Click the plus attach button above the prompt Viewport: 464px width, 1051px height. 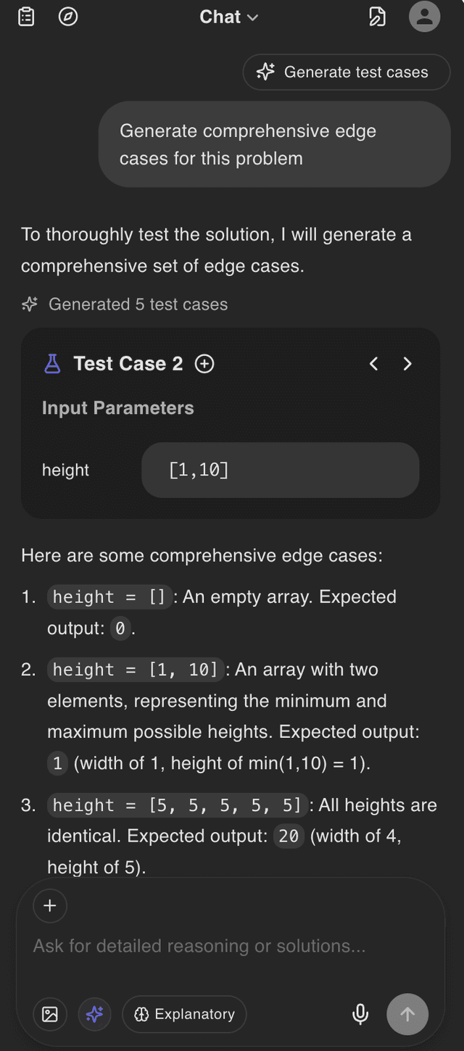tap(50, 905)
